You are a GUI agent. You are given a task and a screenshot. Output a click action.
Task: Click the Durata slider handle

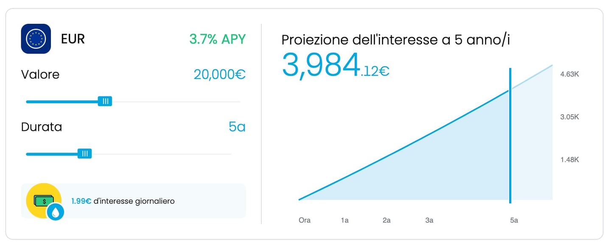[x=86, y=153]
